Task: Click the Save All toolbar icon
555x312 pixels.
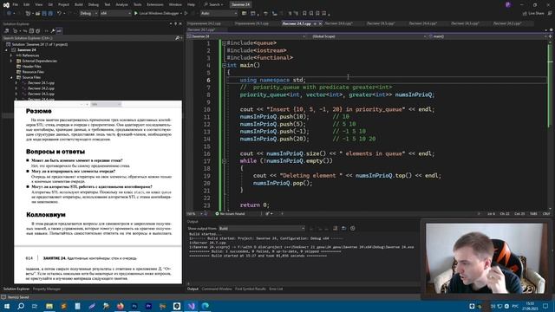Action: pos(50,14)
